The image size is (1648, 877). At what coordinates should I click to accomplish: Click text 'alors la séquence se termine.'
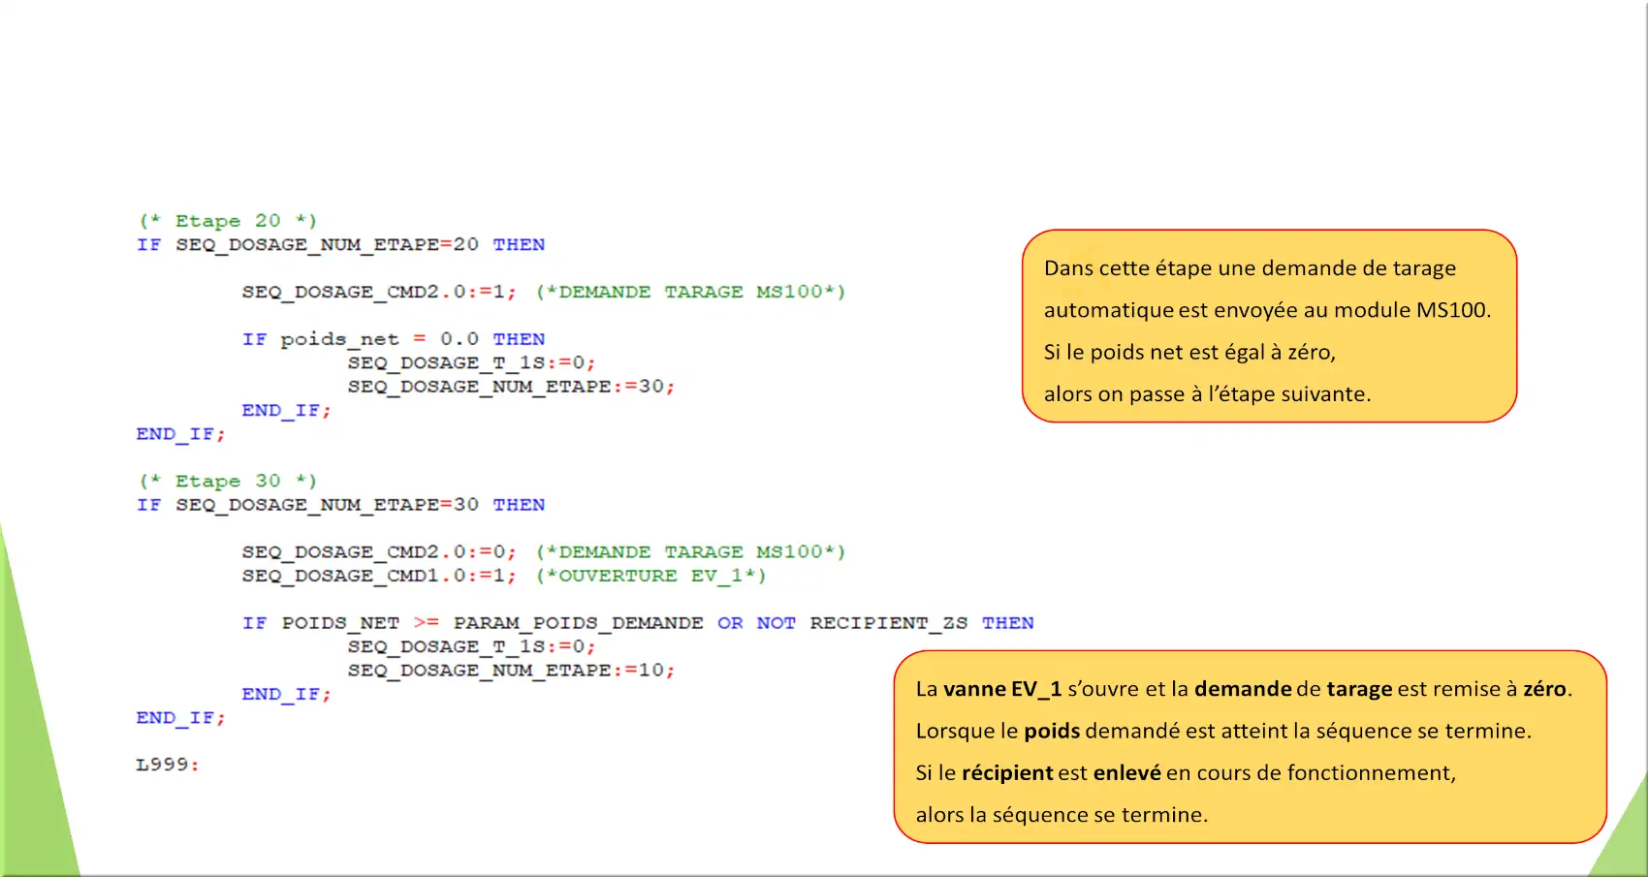[1062, 815]
